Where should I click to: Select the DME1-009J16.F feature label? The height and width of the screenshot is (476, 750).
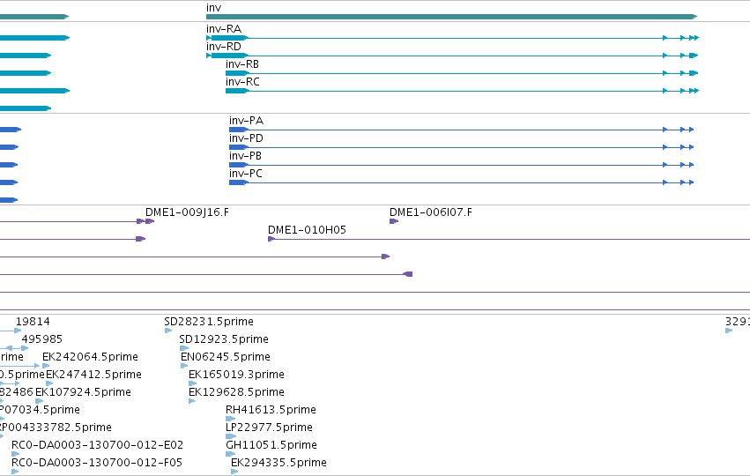187,212
